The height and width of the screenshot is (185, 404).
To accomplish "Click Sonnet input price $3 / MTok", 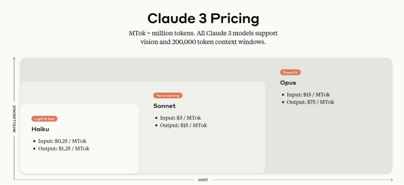I will coord(181,118).
